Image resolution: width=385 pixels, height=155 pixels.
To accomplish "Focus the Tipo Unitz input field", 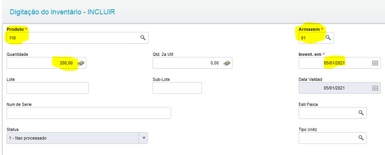I will tap(332, 138).
